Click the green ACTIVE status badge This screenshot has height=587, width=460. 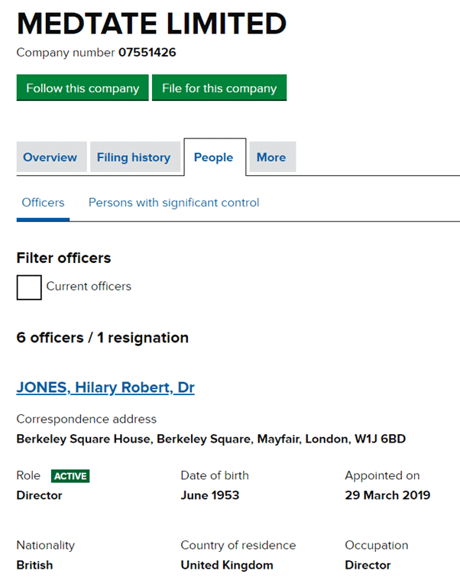pos(70,476)
